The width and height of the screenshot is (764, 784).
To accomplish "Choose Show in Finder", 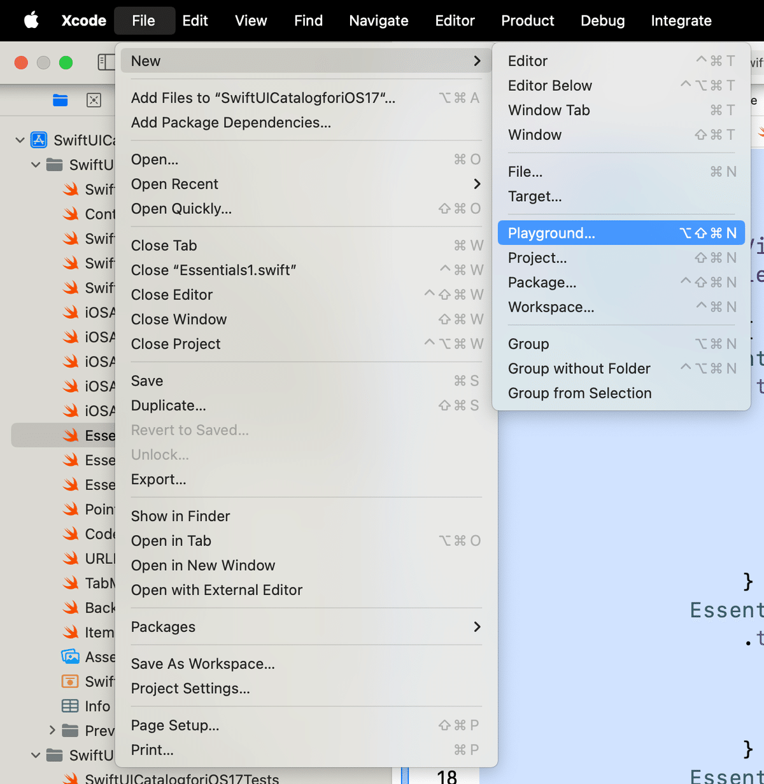I will tap(306, 516).
